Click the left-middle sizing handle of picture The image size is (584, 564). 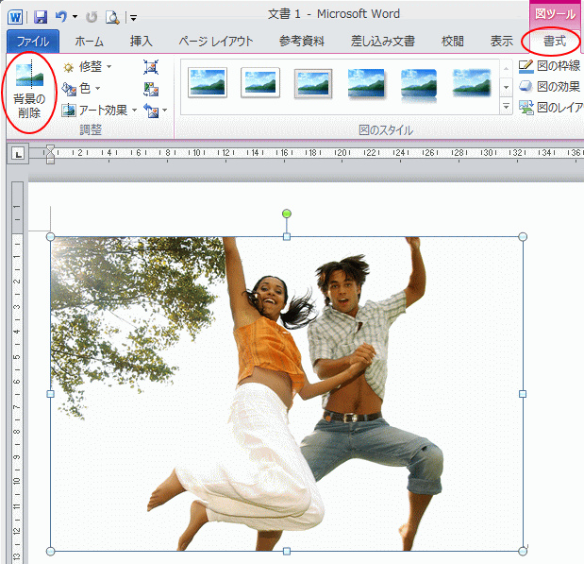tap(50, 394)
